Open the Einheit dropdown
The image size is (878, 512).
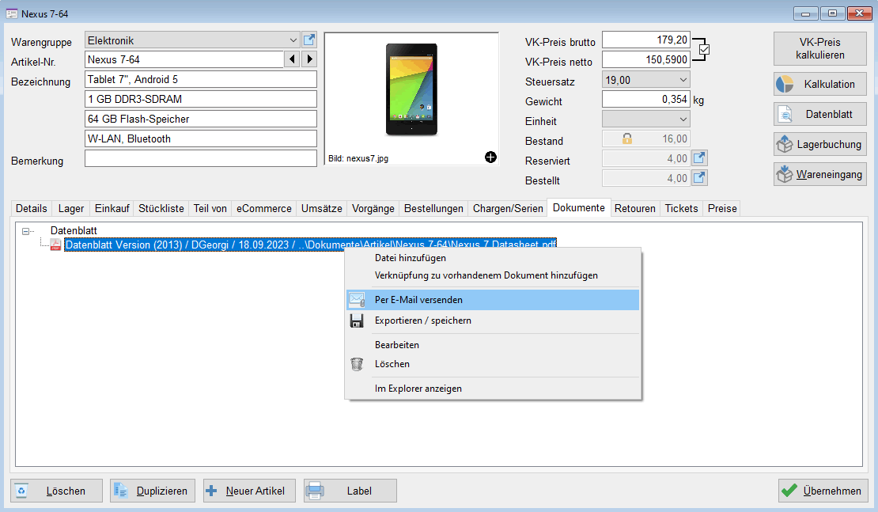click(x=683, y=119)
